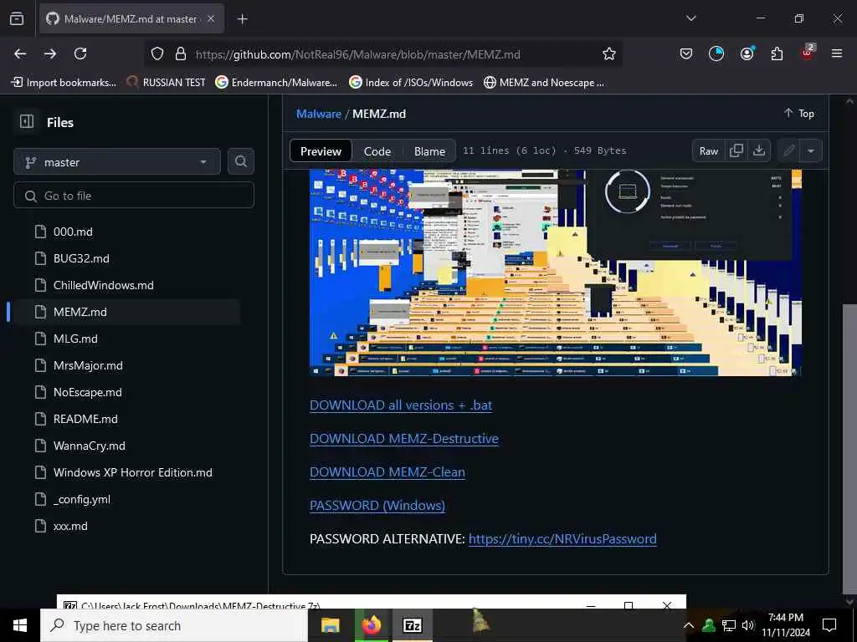The height and width of the screenshot is (642, 857).
Task: Save page to Pocket
Action: [686, 53]
